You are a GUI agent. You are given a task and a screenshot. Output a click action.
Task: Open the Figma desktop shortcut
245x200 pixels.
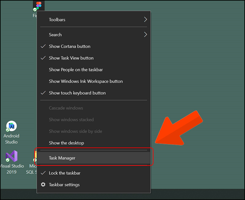(38, 6)
